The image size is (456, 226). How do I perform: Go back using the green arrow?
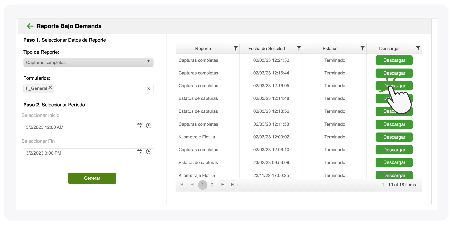coord(30,26)
